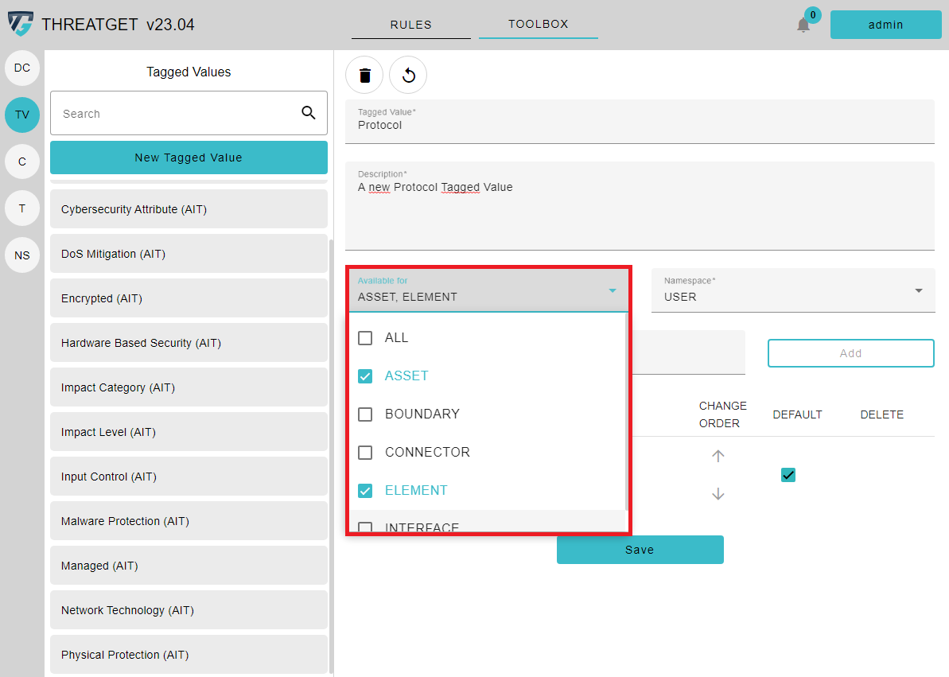Toggle the DEFAULT checkbox in the table
The width and height of the screenshot is (949, 677).
[x=788, y=475]
